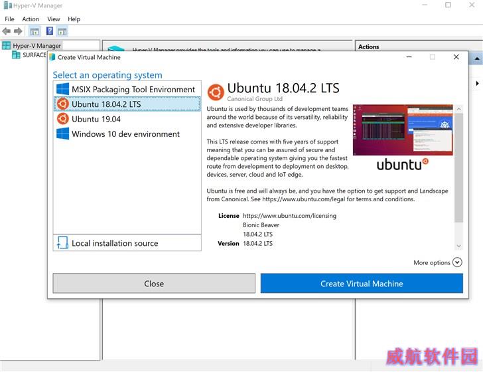
Task: Open the File menu
Action: coord(9,19)
